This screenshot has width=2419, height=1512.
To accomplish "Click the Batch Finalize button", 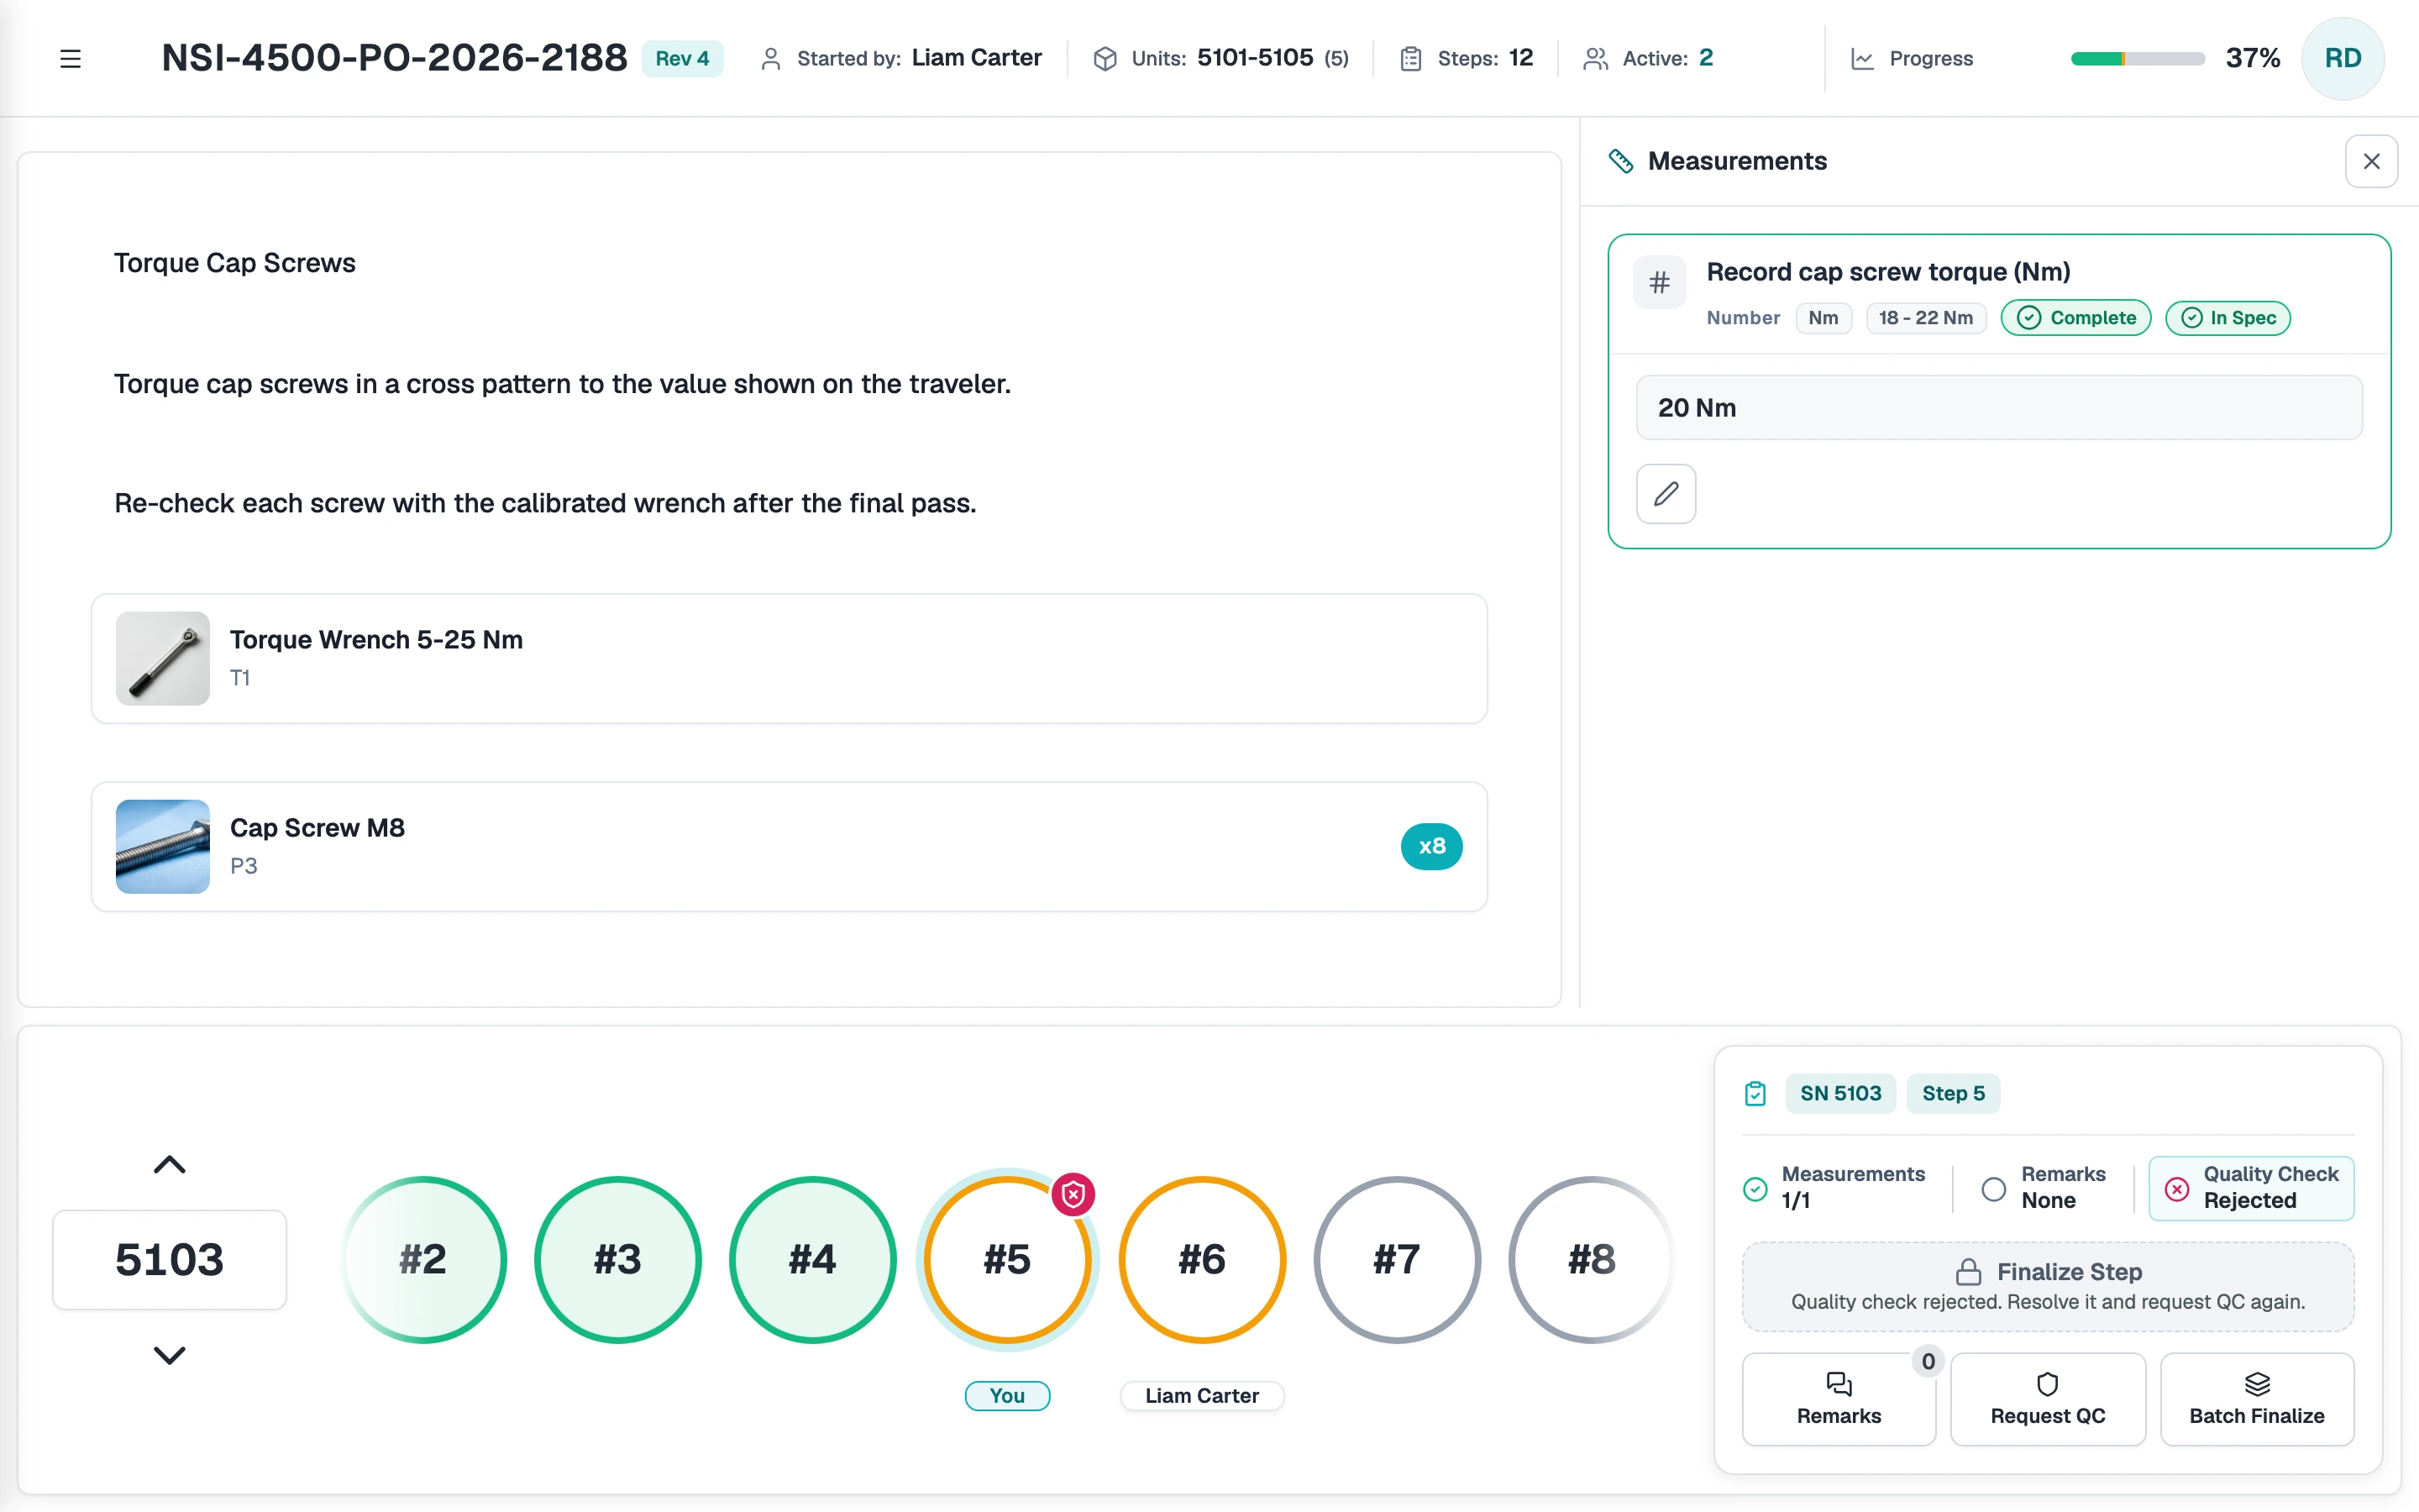I will (2257, 1399).
